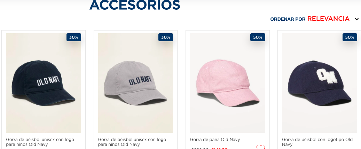This screenshot has width=361, height=149.
Task: Open product title under the navy cap
Action: point(40,142)
